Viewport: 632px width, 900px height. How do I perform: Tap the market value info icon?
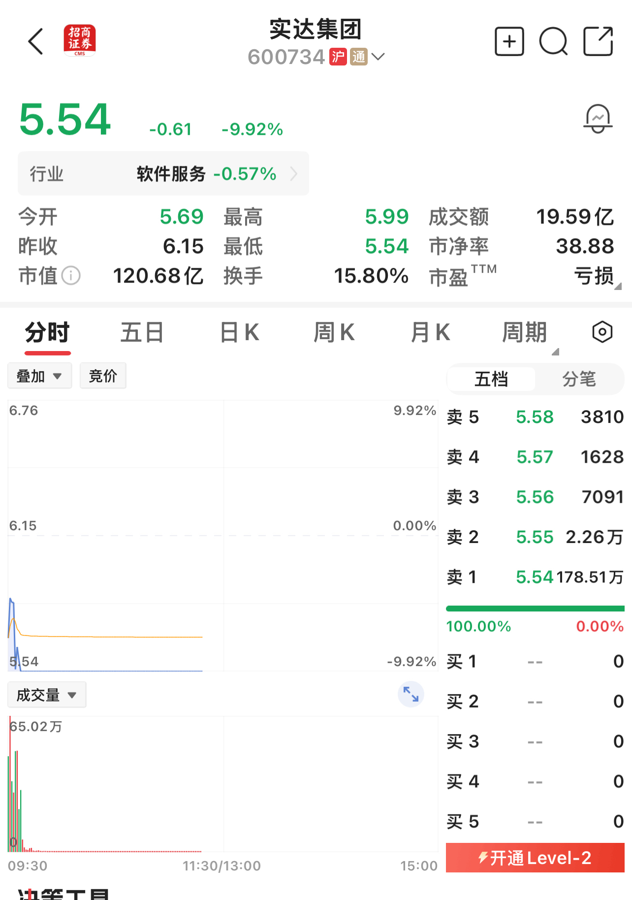[71, 276]
